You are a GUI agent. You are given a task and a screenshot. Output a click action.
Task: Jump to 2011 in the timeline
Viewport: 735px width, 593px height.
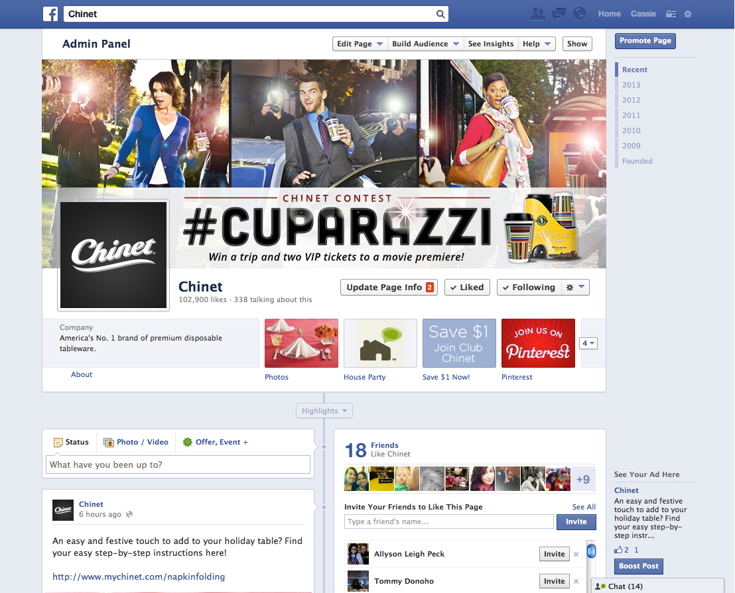[x=632, y=115]
